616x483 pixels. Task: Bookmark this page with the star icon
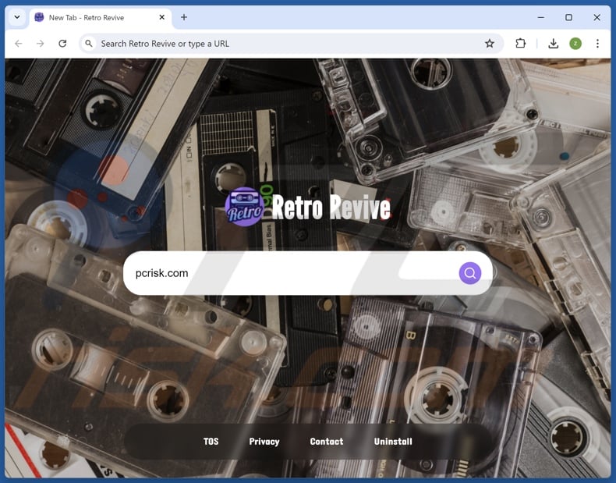coord(490,44)
